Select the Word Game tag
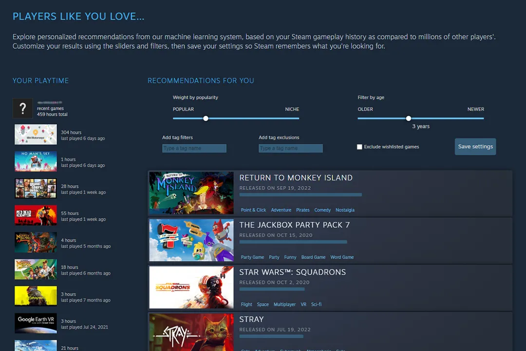This screenshot has height=351, width=526. [342, 257]
